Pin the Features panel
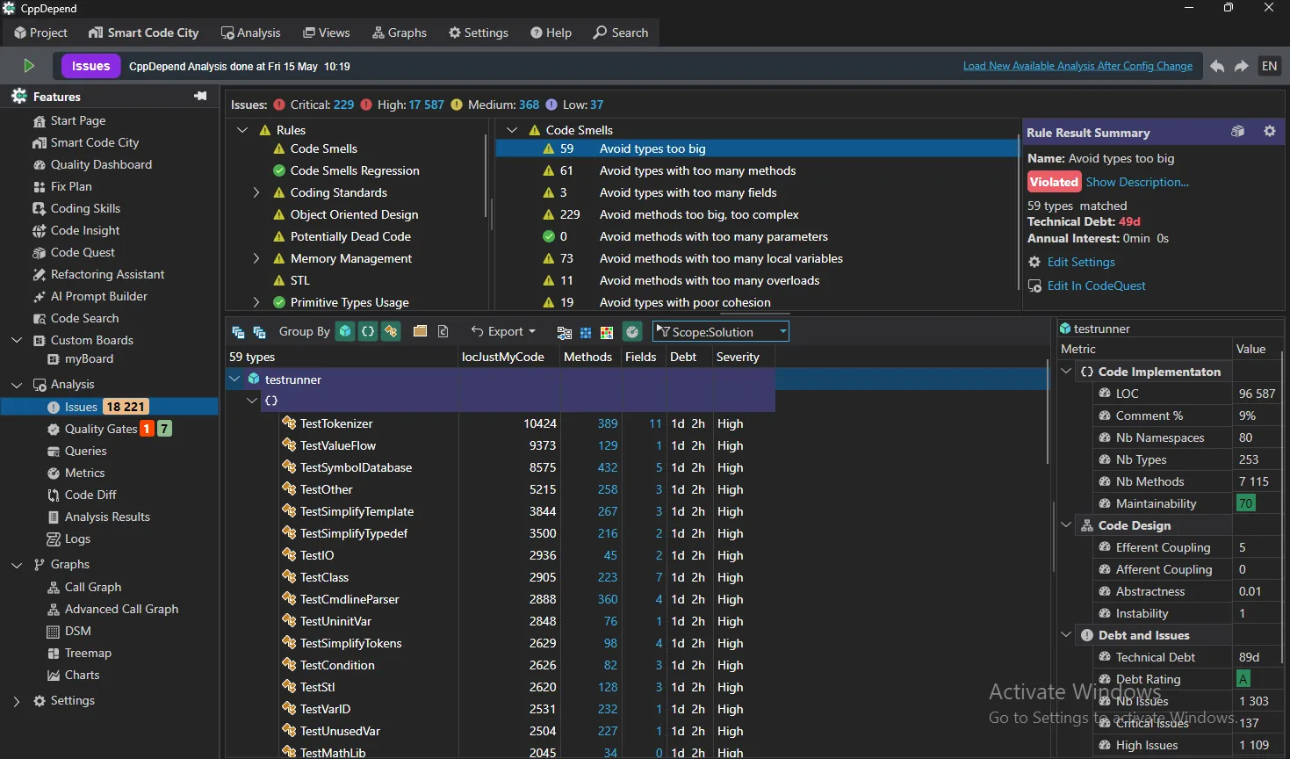This screenshot has height=759, width=1290. (x=200, y=96)
